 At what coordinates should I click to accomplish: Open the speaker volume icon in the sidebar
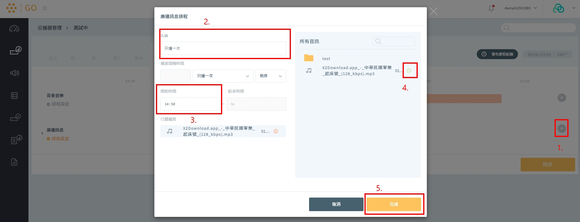pos(14,73)
